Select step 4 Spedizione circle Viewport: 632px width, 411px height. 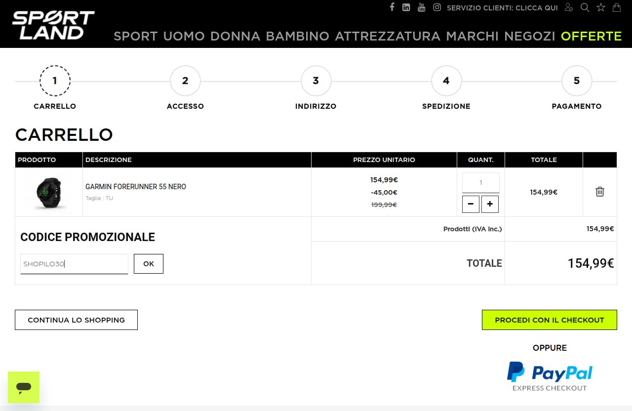coord(446,81)
